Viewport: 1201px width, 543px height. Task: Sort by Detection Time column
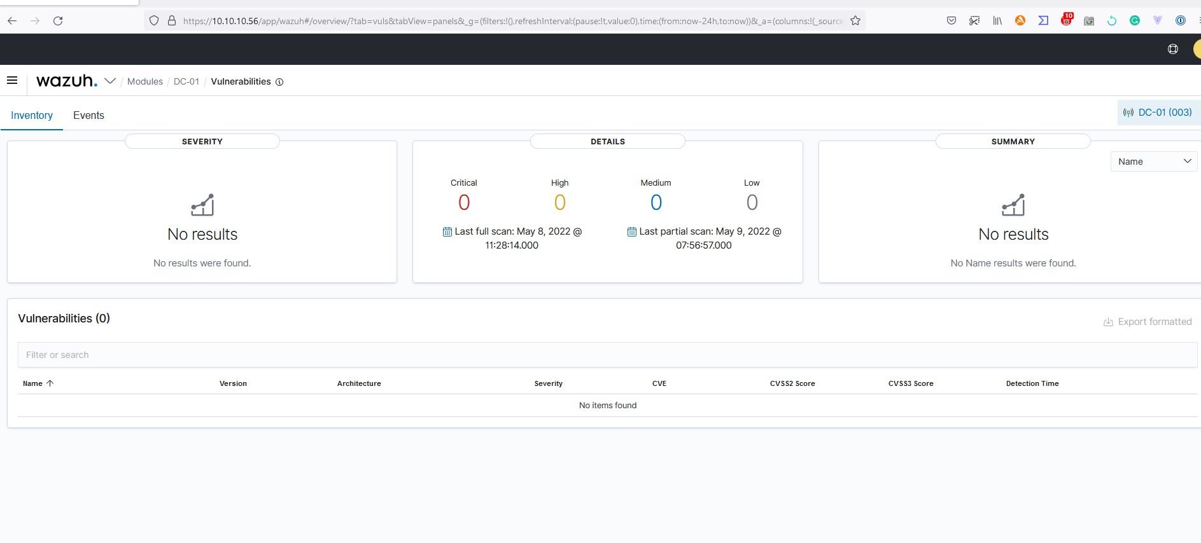(1032, 383)
